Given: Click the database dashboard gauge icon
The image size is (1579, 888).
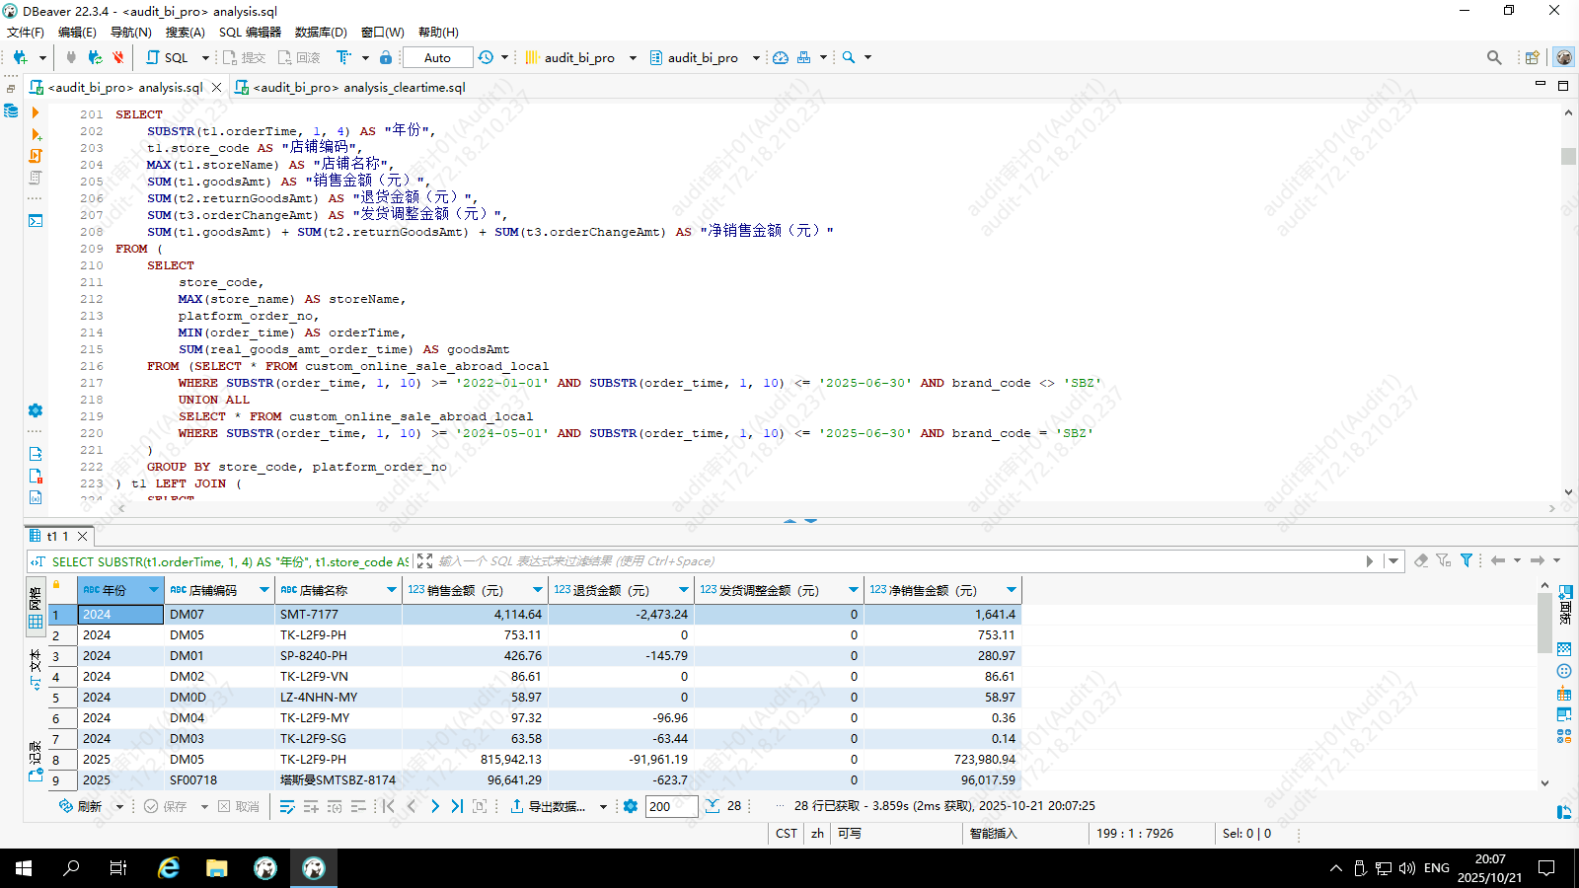Looking at the screenshot, I should click(x=781, y=57).
